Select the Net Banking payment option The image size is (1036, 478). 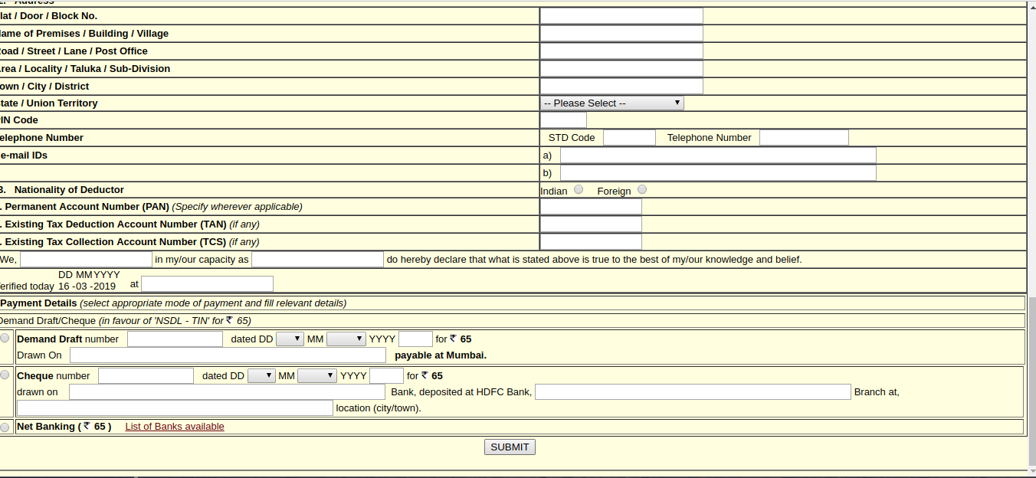coord(5,427)
